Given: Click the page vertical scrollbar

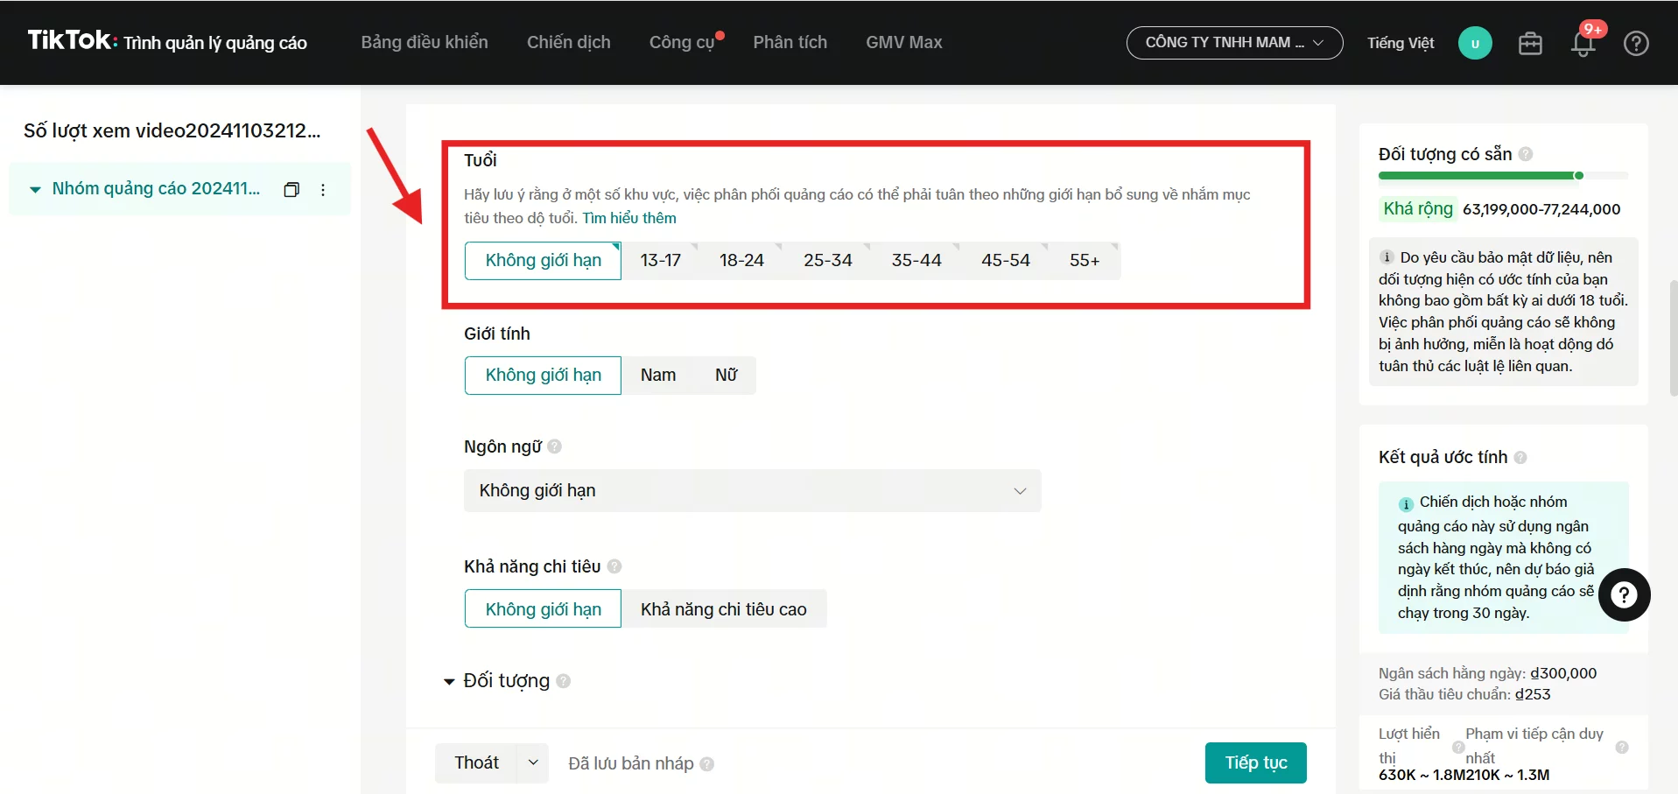Looking at the screenshot, I should pyautogui.click(x=1674, y=337).
